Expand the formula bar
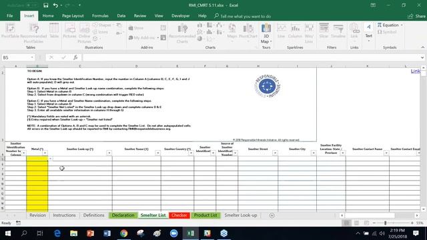The image size is (427, 240). (422, 57)
